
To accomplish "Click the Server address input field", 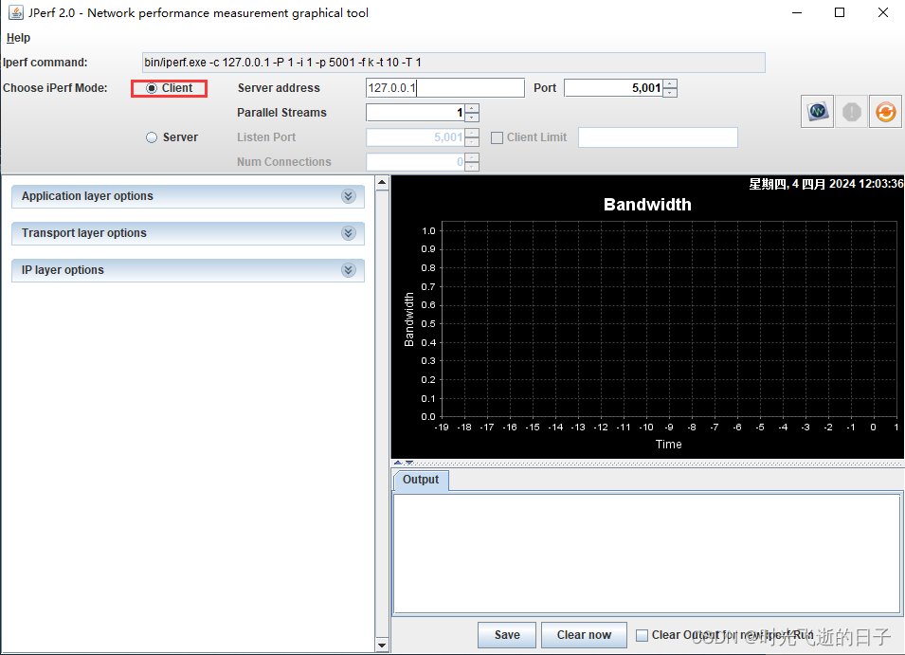I will (445, 88).
